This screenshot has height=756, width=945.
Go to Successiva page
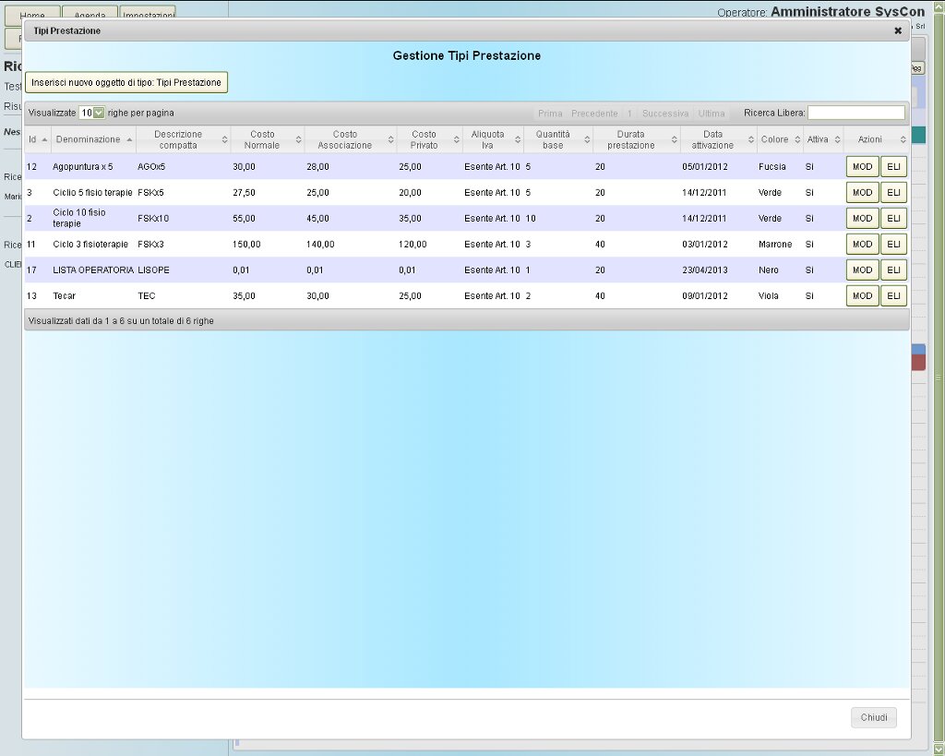pos(664,114)
